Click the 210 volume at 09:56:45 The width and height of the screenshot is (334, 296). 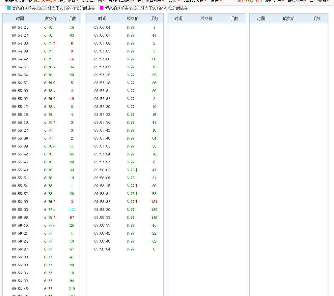pos(72,289)
